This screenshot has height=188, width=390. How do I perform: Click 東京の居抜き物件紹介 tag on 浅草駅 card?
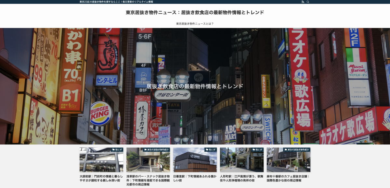pos(157,150)
